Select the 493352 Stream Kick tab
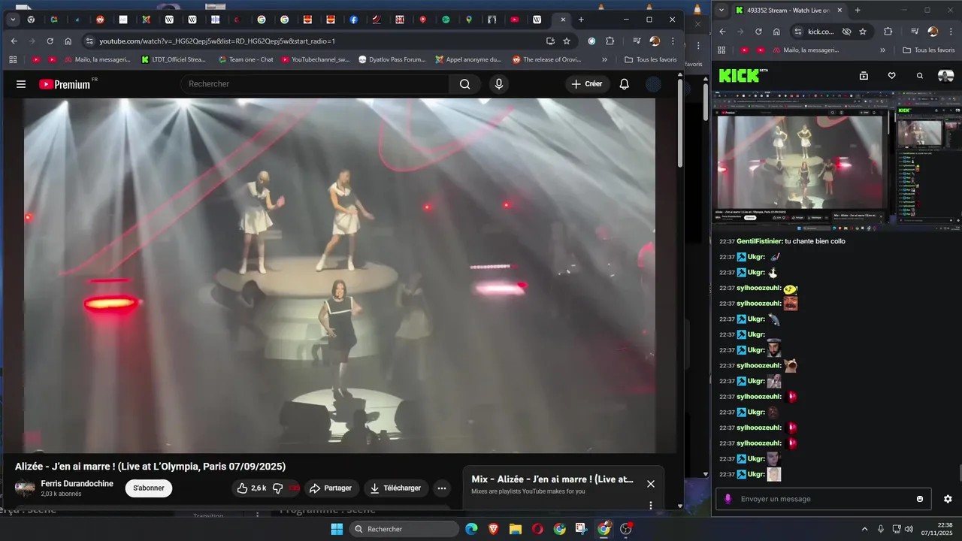Viewport: 962px width, 541px height. [789, 10]
